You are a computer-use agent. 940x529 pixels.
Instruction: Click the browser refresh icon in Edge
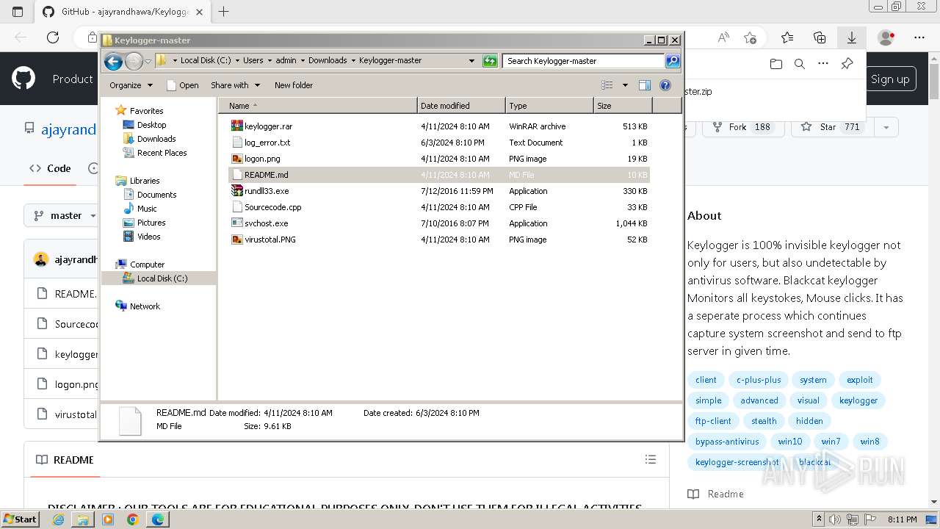click(x=53, y=37)
